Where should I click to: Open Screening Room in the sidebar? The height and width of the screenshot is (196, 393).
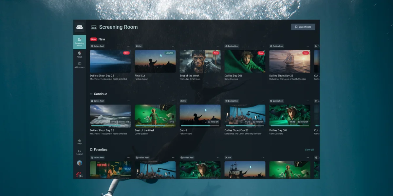pyautogui.click(x=80, y=42)
